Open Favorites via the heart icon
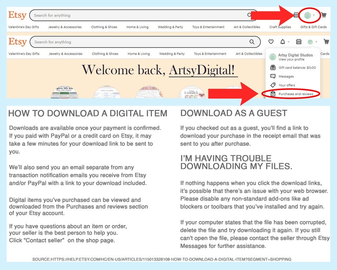Viewport: 337px width, 270px height. (271, 42)
